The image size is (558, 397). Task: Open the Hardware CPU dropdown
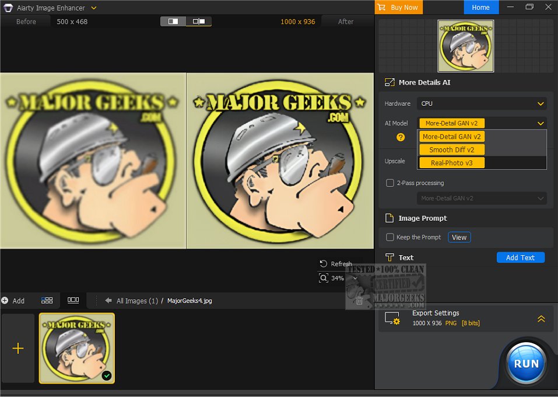click(x=482, y=104)
